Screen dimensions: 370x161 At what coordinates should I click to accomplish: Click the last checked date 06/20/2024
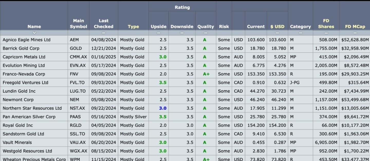click(x=104, y=142)
